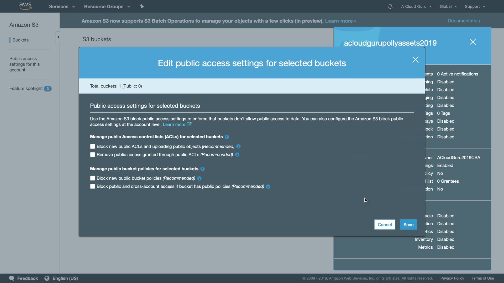
Task: Tick Block new public bucket policies checkbox
Action: [x=92, y=178]
